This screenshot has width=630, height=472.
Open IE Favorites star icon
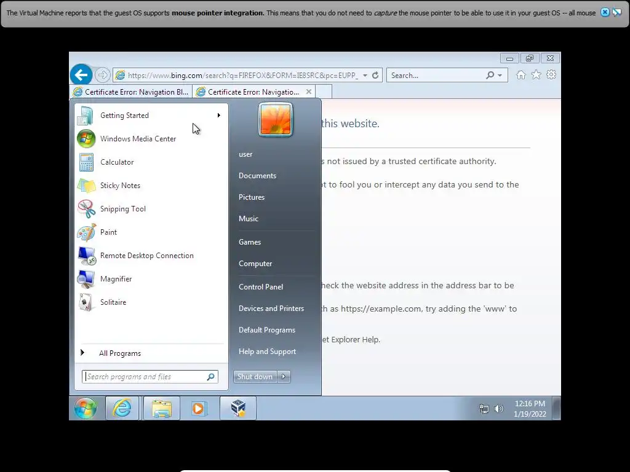click(x=536, y=75)
